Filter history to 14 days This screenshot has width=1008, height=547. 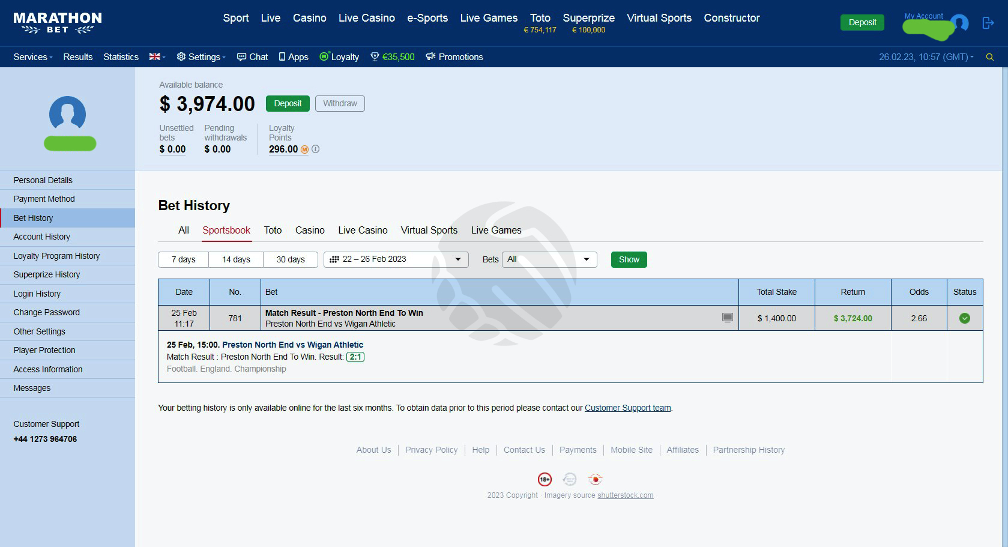pos(236,259)
